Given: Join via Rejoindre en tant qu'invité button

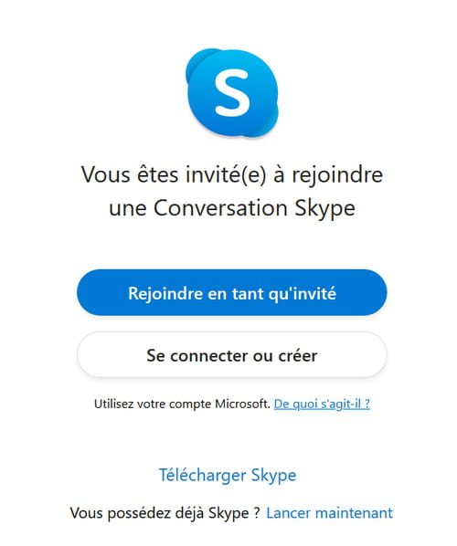Looking at the screenshot, I should pos(232,292).
